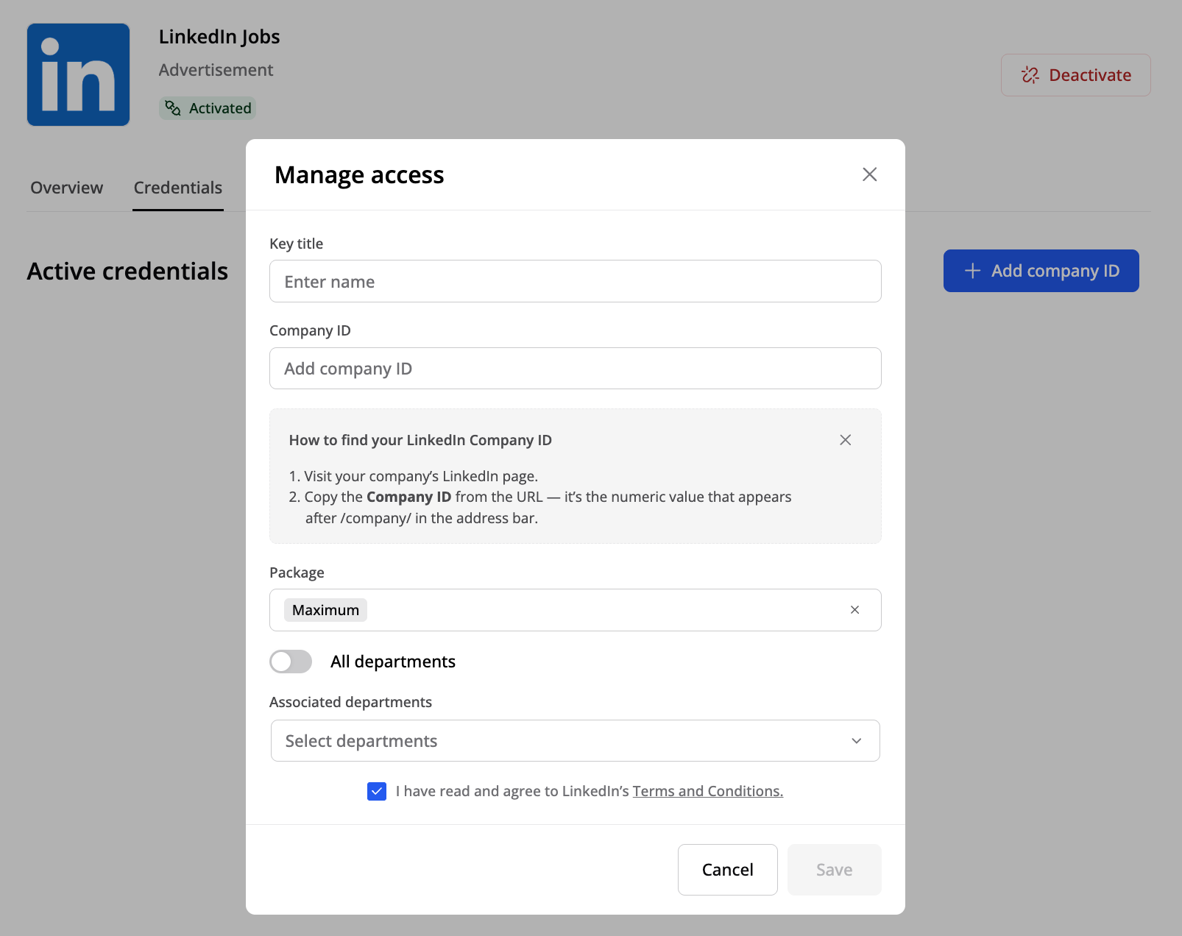Open the Terms and Conditions link
The width and height of the screenshot is (1182, 936).
(707, 791)
